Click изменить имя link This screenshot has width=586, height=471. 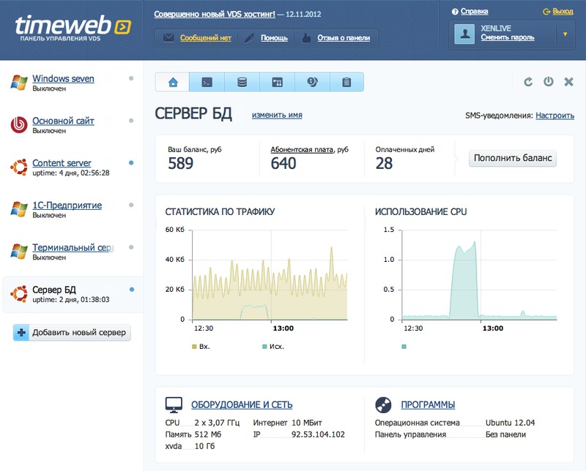coord(277,115)
